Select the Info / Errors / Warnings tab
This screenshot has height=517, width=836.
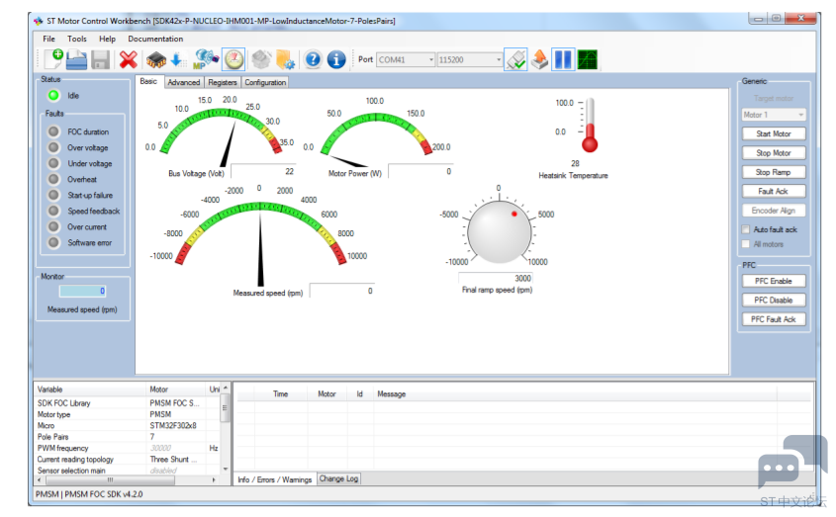click(x=275, y=479)
